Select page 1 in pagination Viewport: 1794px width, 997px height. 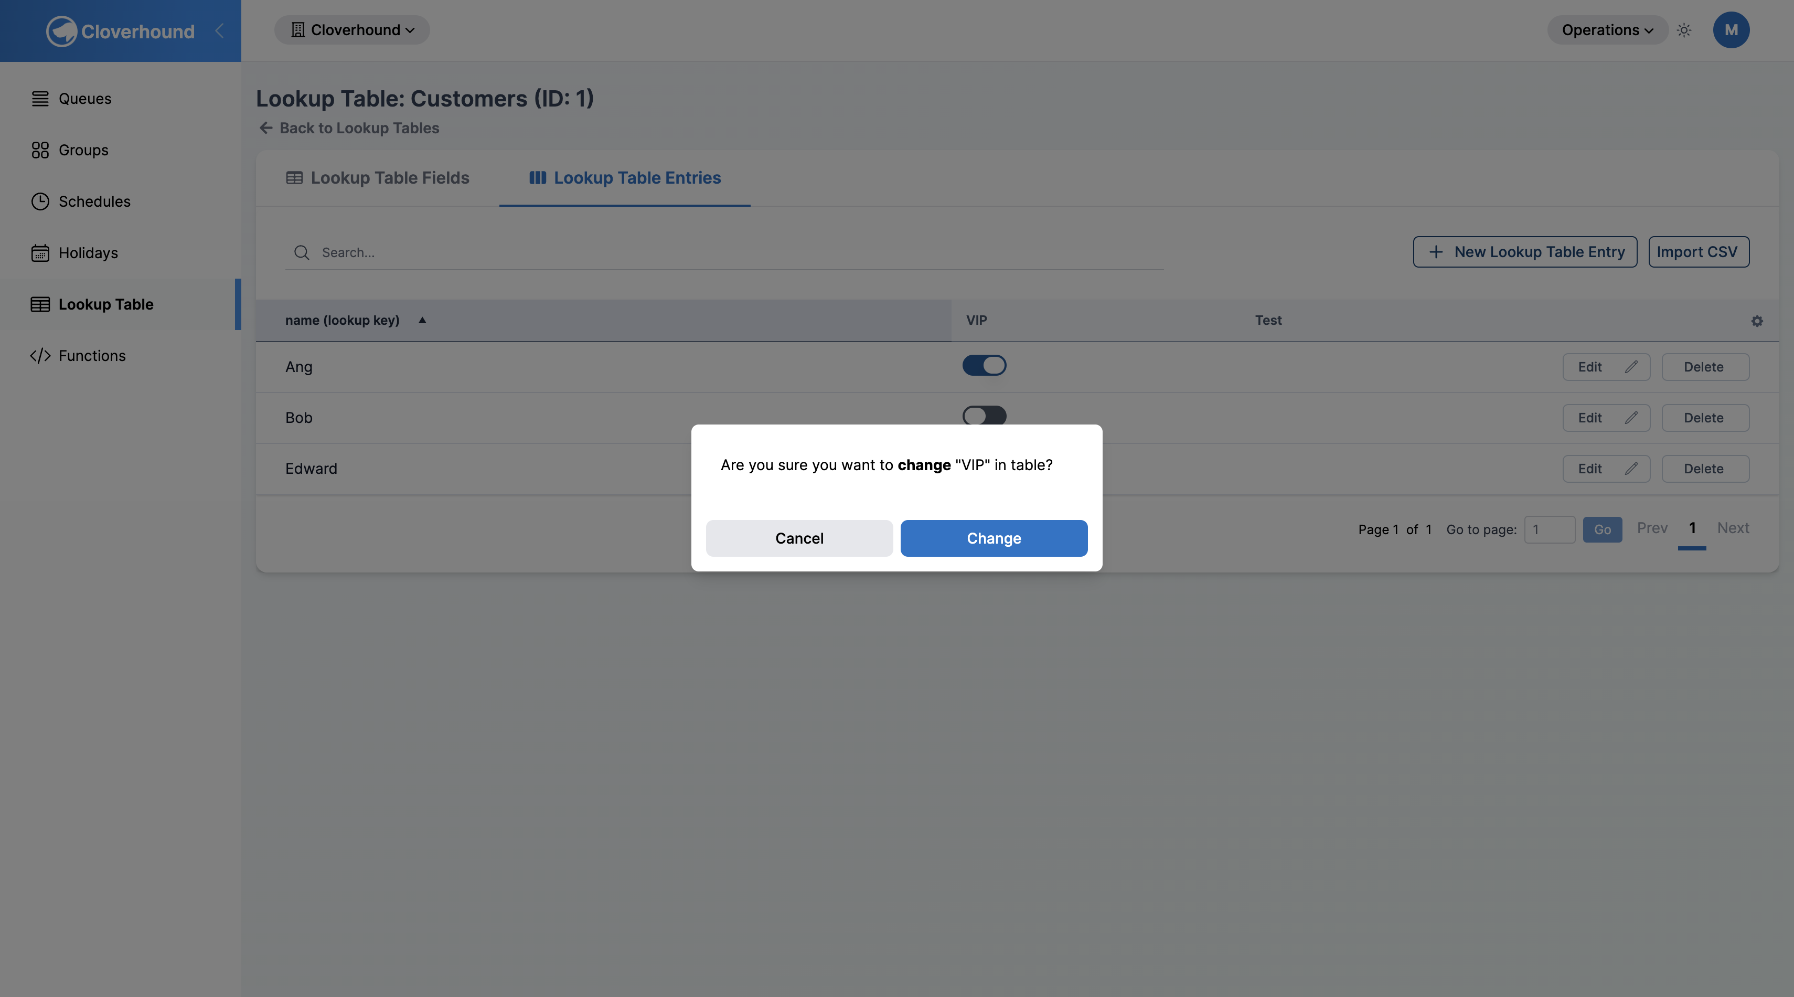coord(1692,528)
